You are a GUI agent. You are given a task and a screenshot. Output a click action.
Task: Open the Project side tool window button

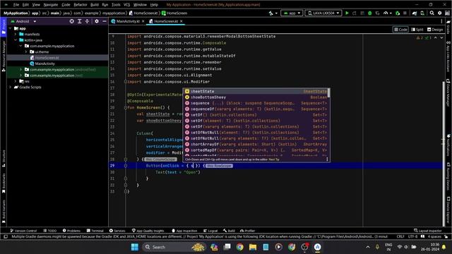(x=4, y=28)
